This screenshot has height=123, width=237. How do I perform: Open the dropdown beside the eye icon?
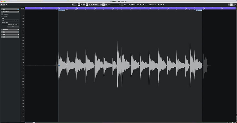(x=135, y=5)
